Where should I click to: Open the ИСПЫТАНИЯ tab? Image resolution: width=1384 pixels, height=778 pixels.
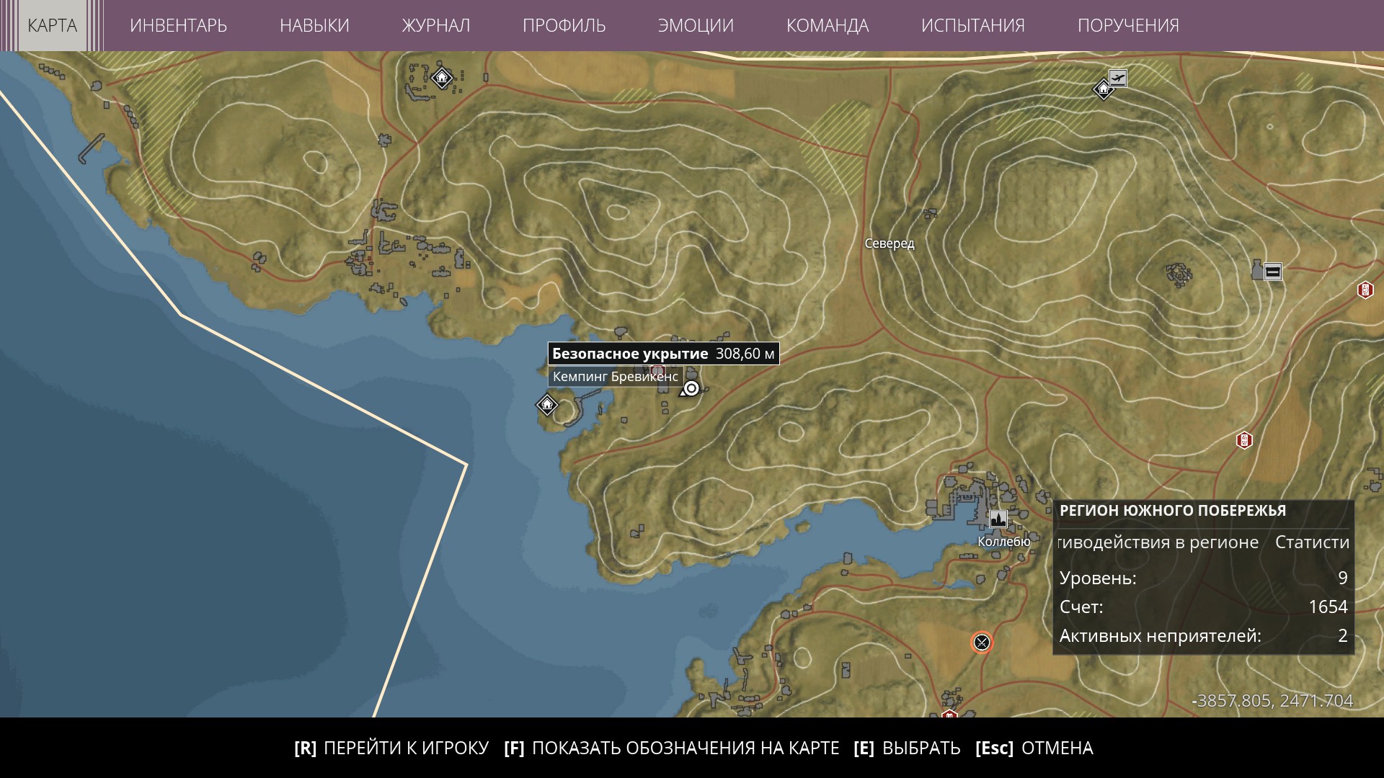(972, 25)
